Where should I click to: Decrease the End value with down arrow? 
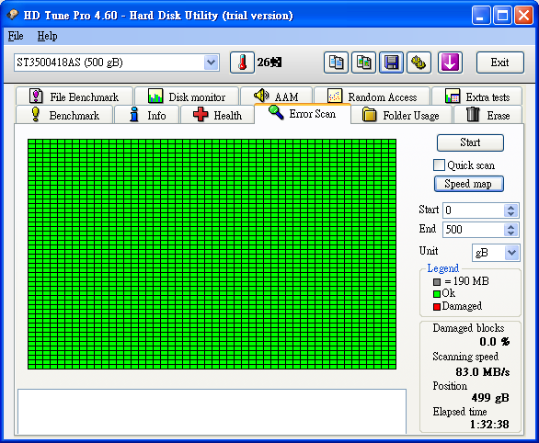point(510,233)
